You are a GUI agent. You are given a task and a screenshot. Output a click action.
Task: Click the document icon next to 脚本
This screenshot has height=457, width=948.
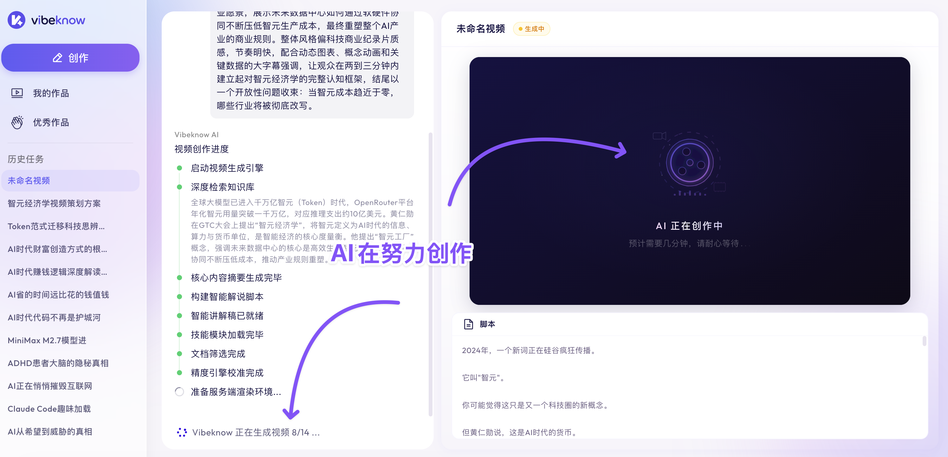click(x=468, y=324)
